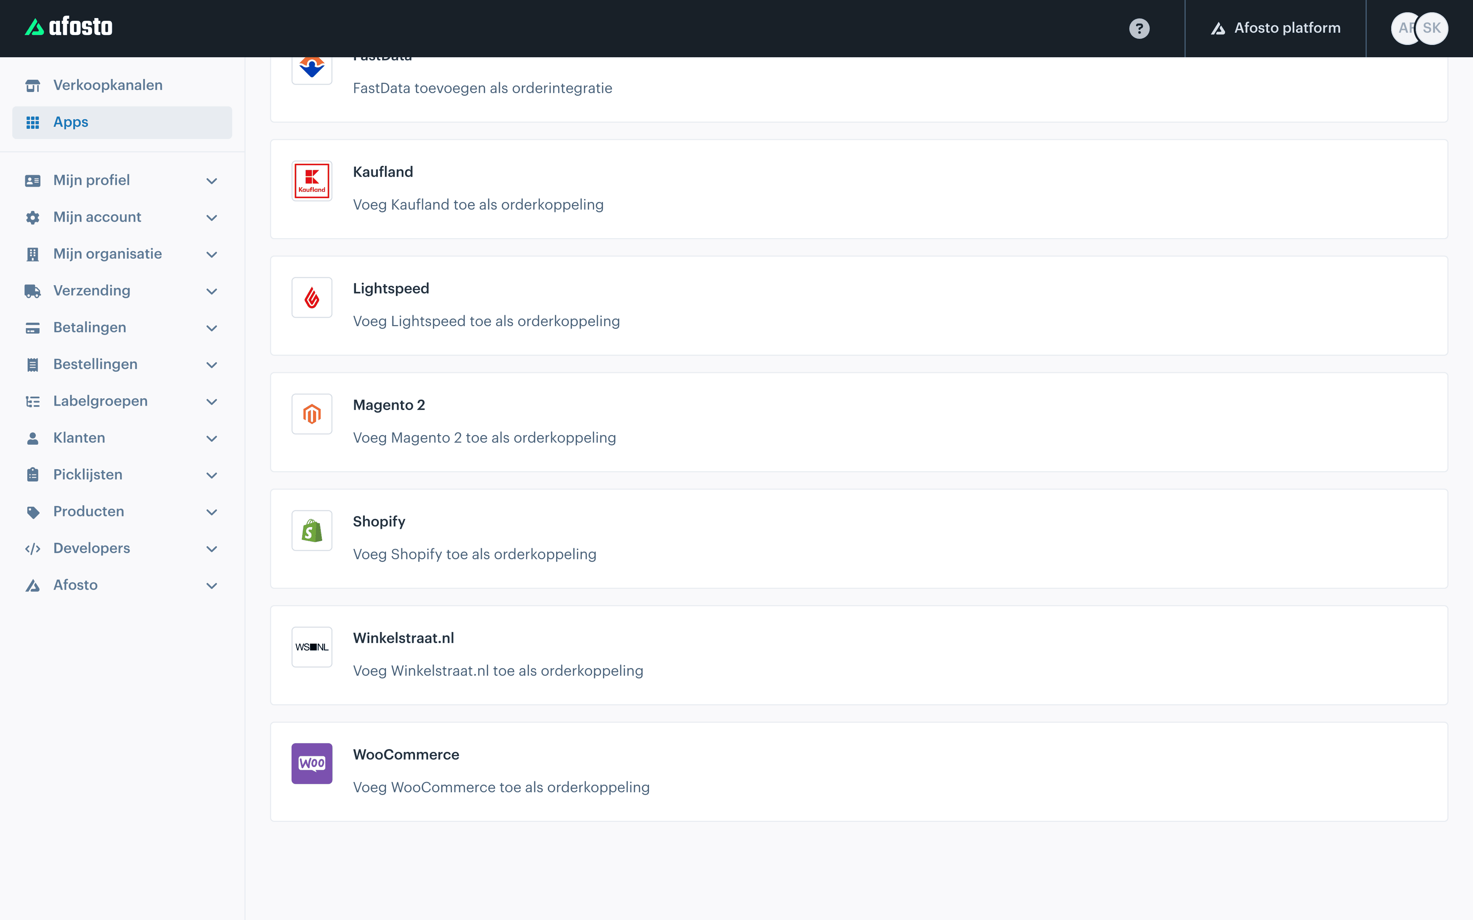The height and width of the screenshot is (920, 1473).
Task: Click 'Voeg Magento 2 toe als orderkoppeling'
Action: [x=484, y=438]
